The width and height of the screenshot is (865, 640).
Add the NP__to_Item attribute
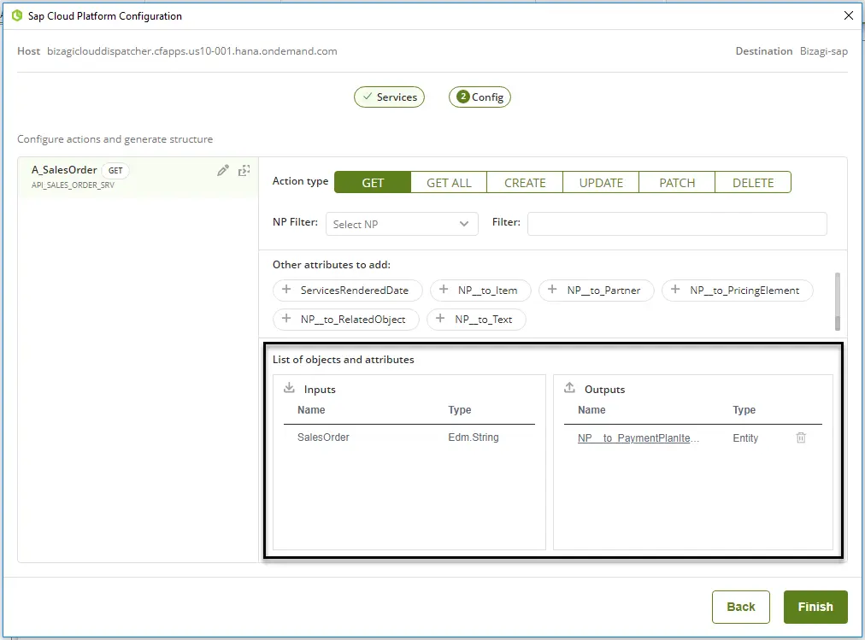pyautogui.click(x=480, y=290)
